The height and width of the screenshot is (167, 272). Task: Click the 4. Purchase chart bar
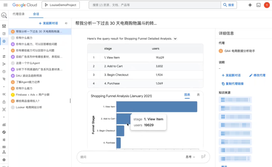(118, 143)
